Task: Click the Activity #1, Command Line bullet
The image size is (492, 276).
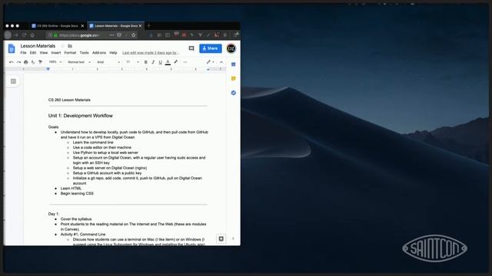Action: (83, 234)
